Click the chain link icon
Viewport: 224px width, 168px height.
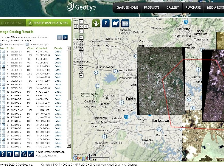pos(31,154)
